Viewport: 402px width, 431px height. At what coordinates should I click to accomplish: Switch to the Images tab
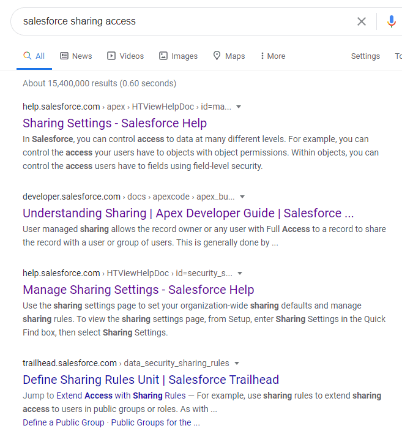(178, 56)
